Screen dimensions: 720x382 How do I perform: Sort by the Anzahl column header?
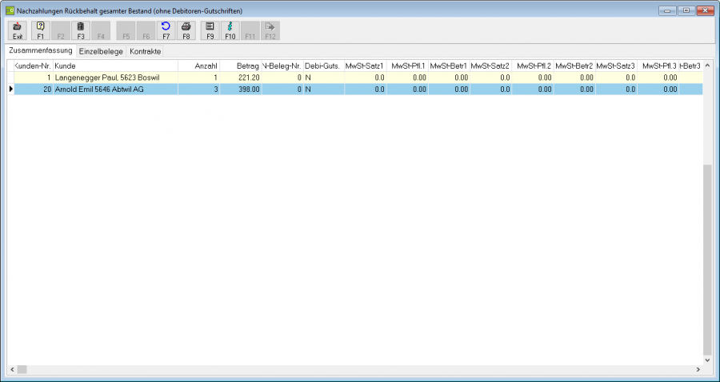[x=199, y=66]
